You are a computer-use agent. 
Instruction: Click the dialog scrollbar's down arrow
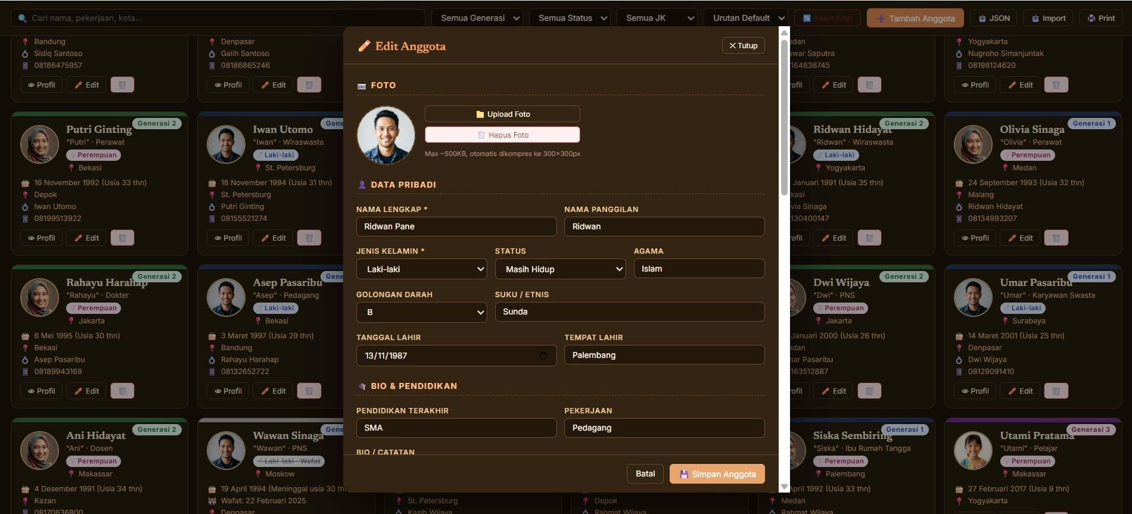784,487
